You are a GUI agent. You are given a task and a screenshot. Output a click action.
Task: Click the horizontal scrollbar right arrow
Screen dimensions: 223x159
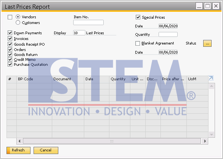[x=205, y=141]
